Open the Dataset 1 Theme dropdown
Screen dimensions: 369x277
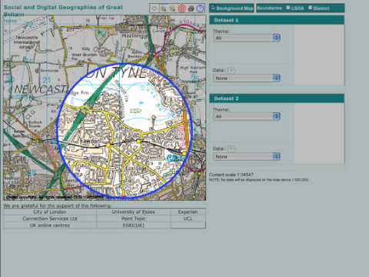(x=248, y=38)
